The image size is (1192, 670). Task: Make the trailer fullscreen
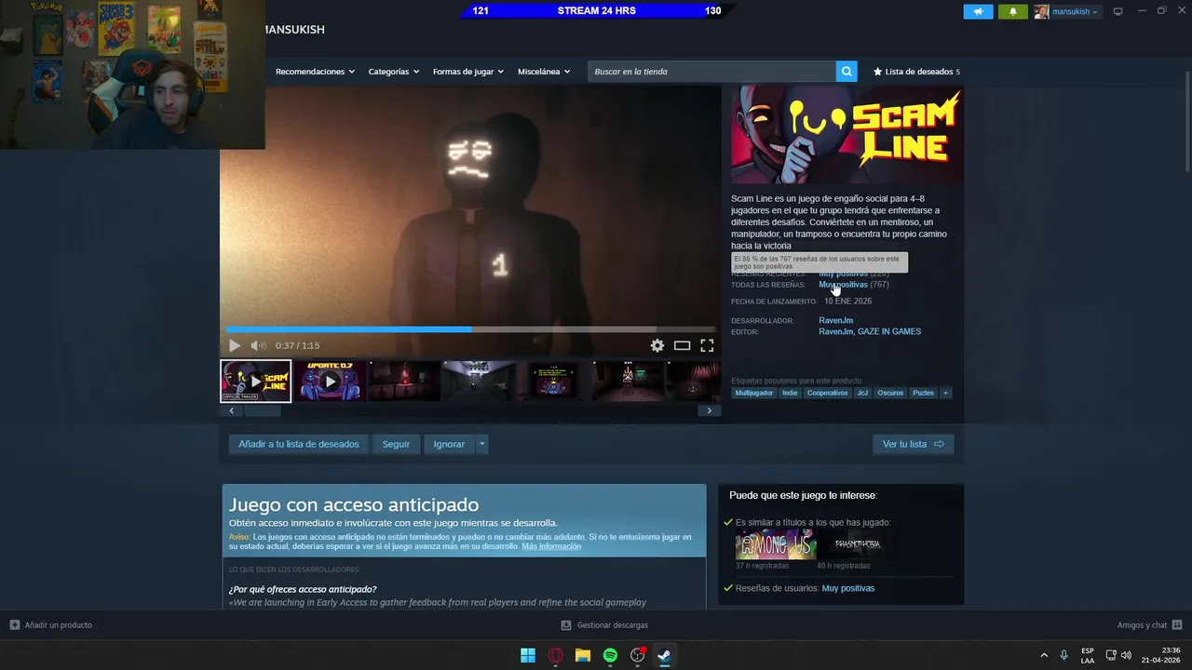click(x=707, y=345)
